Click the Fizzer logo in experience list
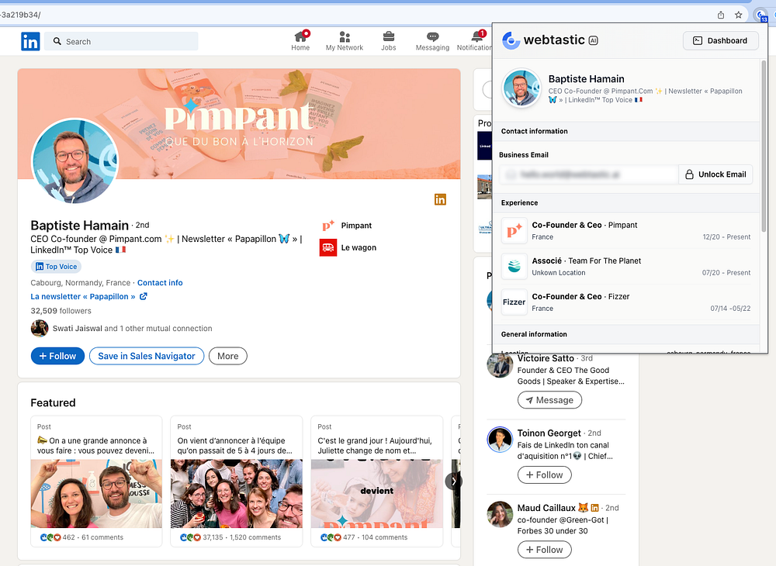This screenshot has height=566, width=776. 514,302
